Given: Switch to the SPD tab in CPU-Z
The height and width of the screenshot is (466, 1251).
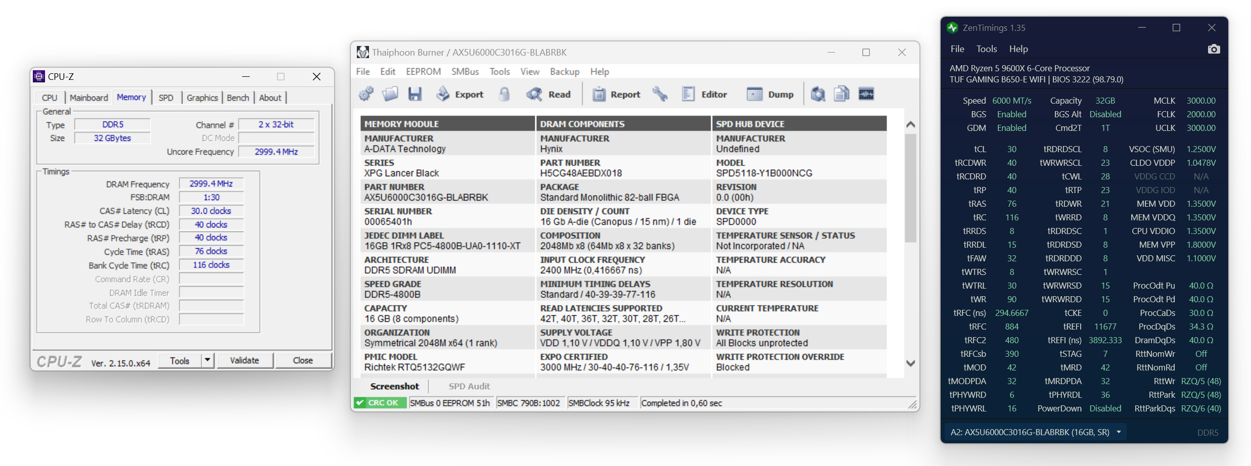Looking at the screenshot, I should pyautogui.click(x=166, y=98).
